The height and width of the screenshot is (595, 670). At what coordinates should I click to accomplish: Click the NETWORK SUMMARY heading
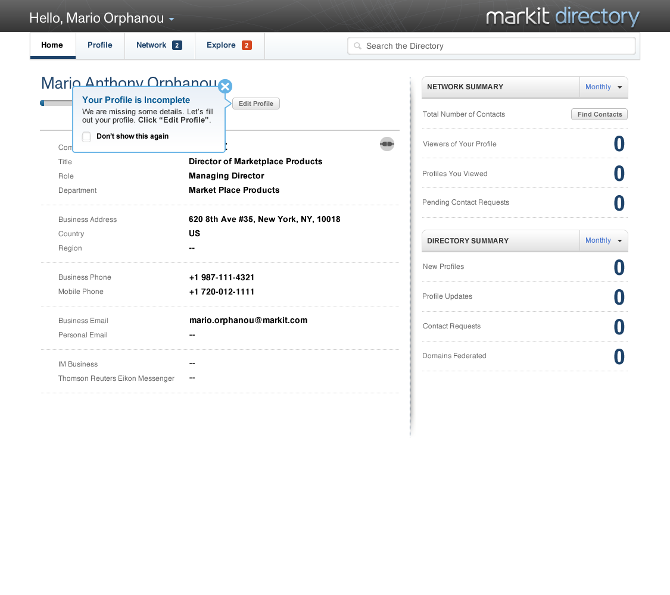pyautogui.click(x=465, y=87)
